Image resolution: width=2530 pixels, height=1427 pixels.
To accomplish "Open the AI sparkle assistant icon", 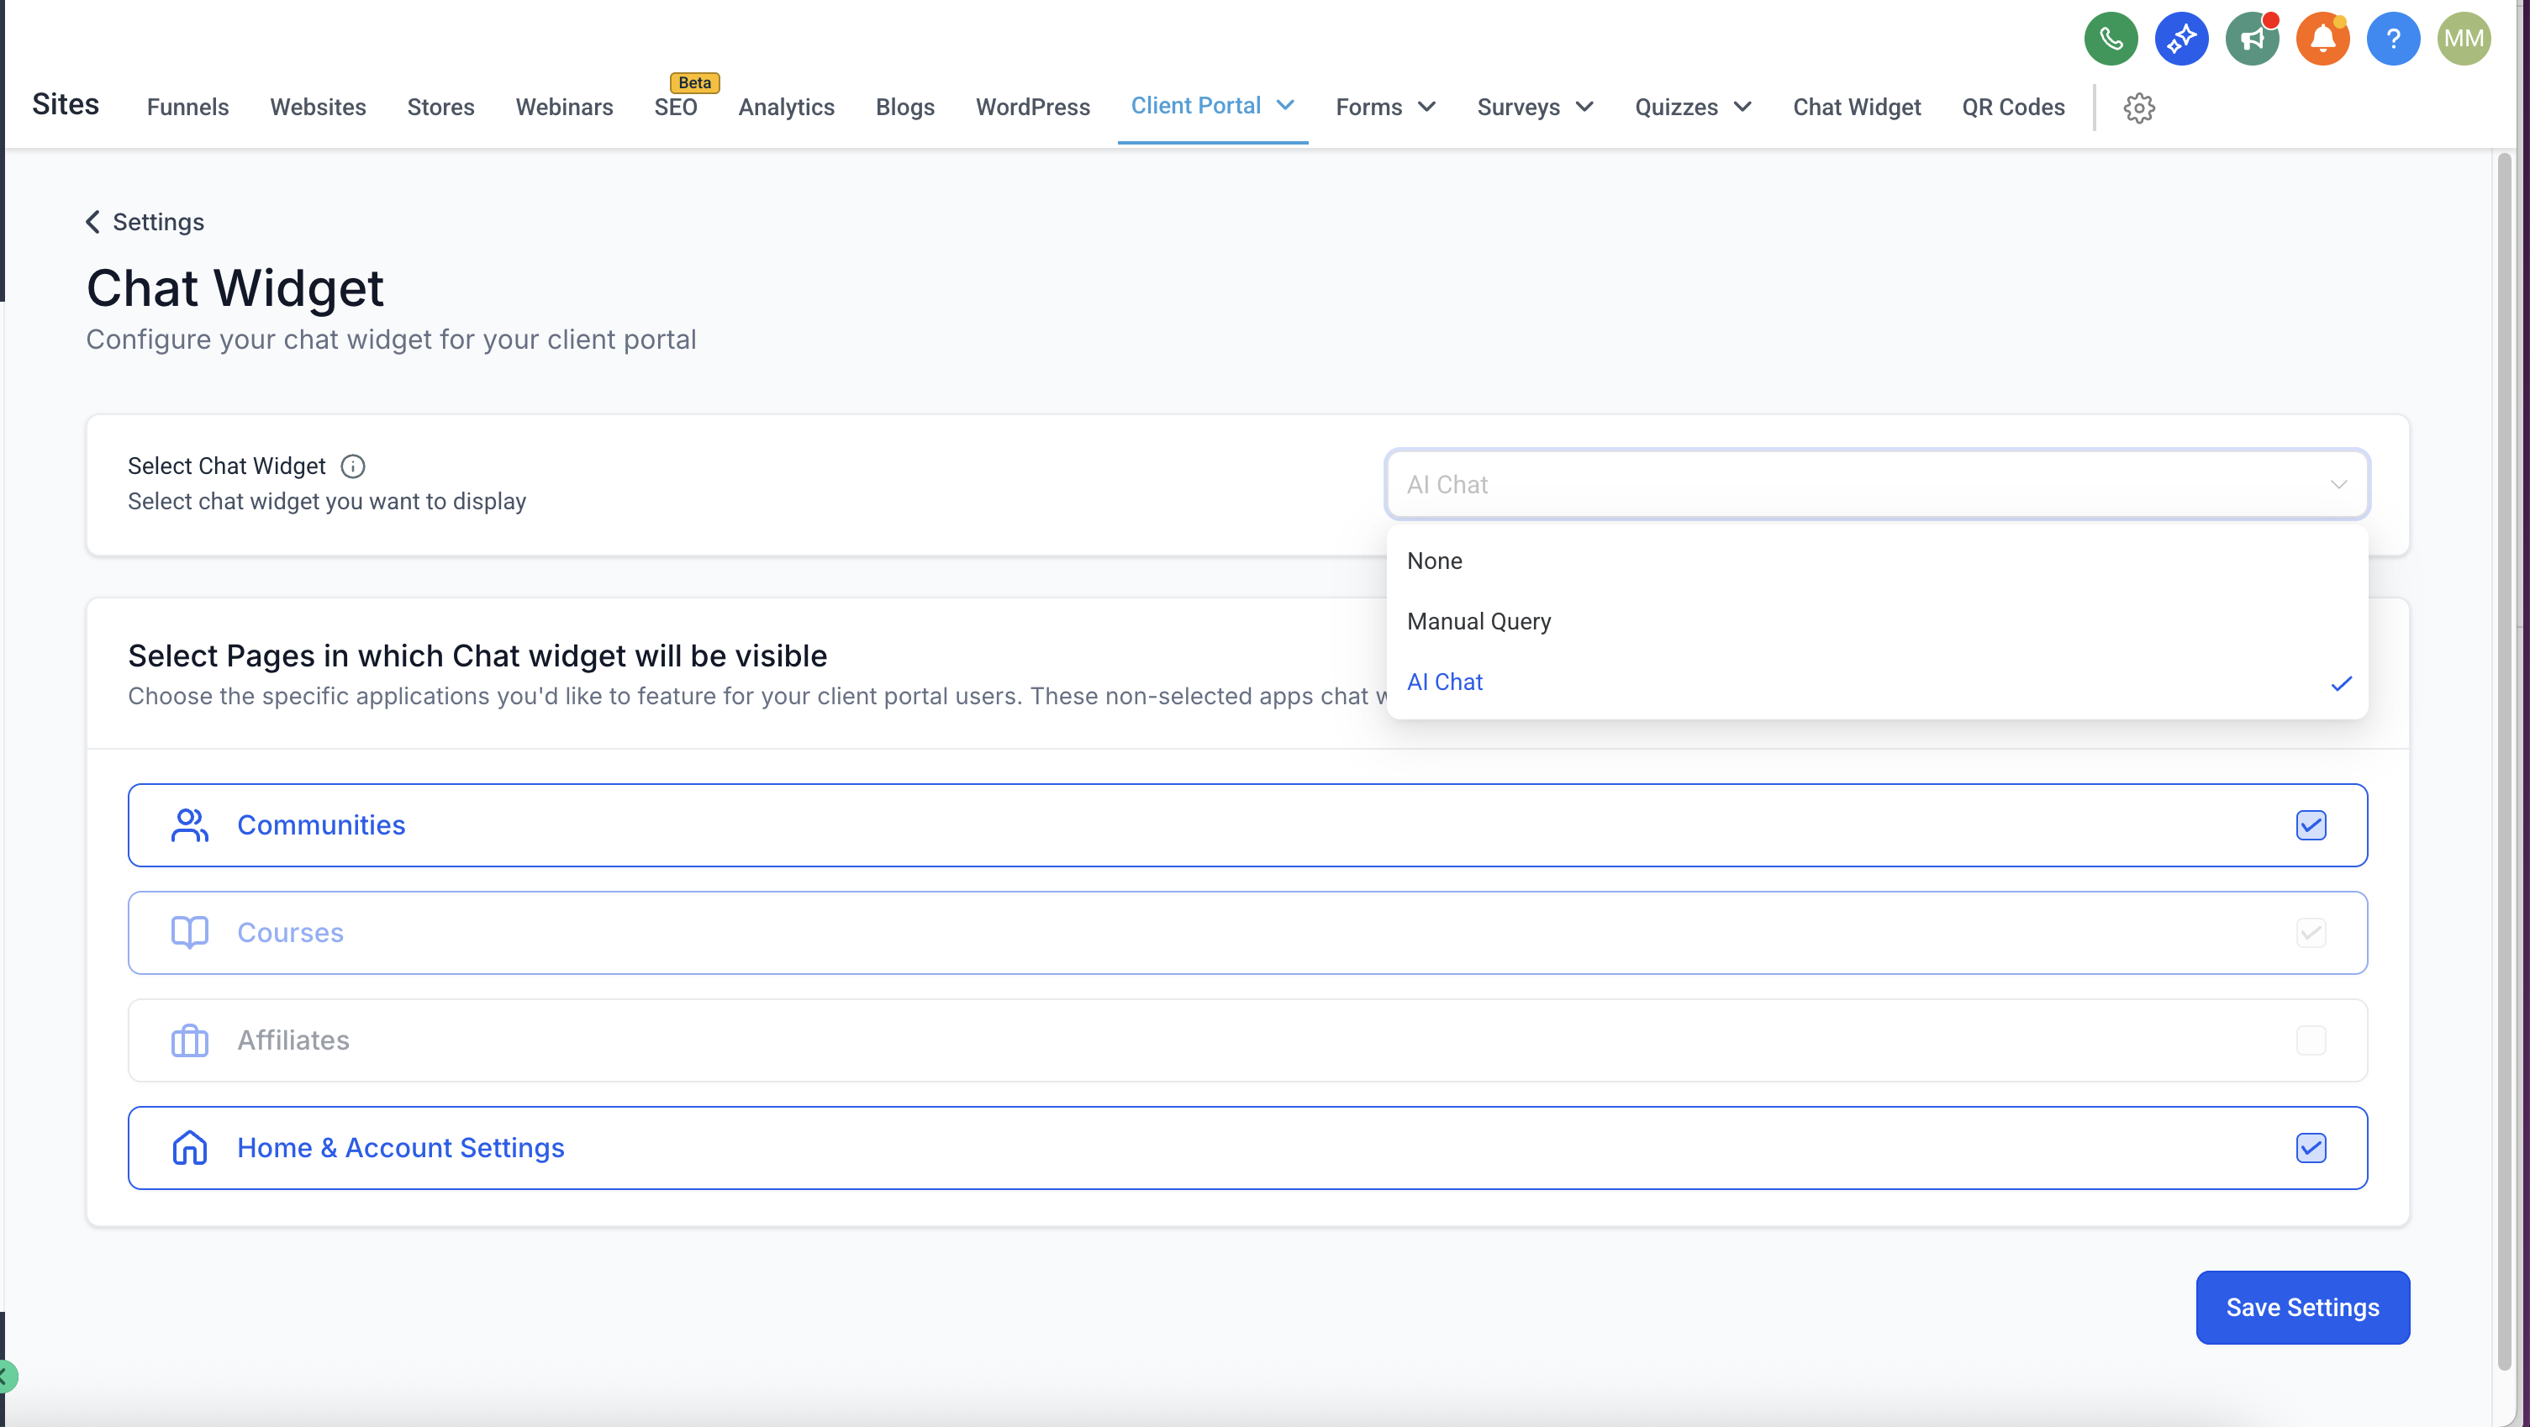I will [2181, 39].
